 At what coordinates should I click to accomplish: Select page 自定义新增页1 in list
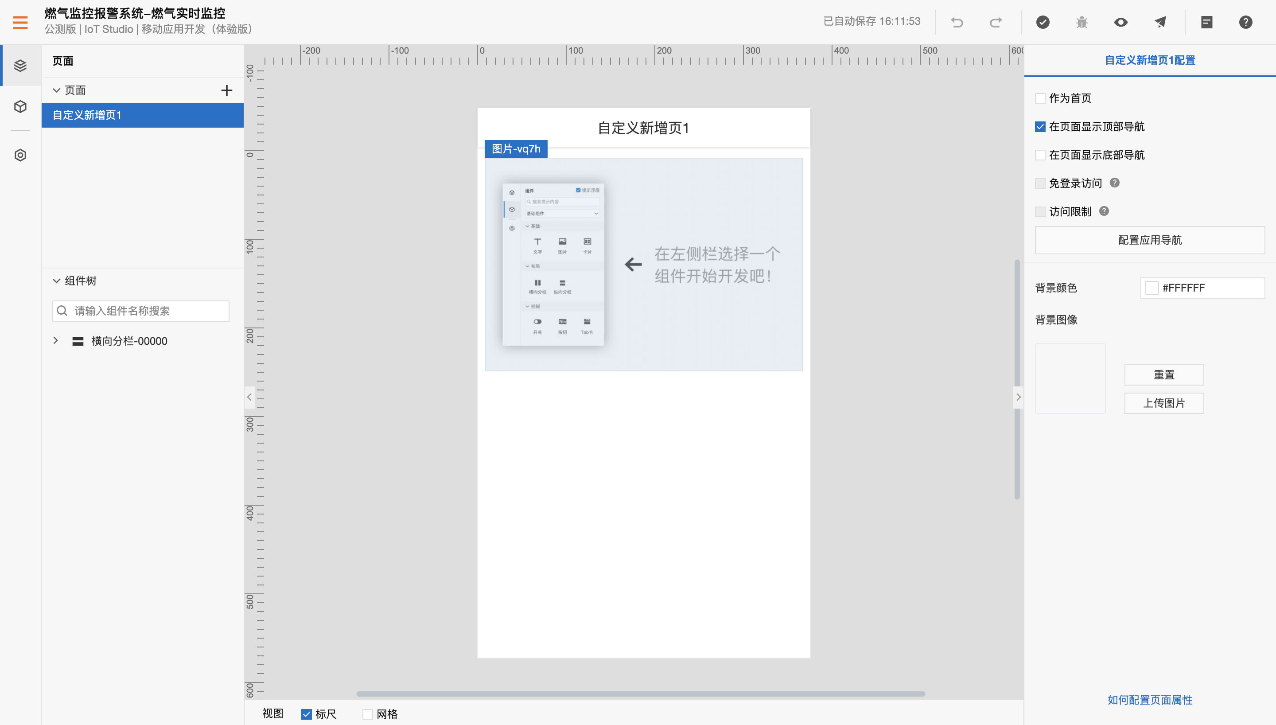point(142,115)
